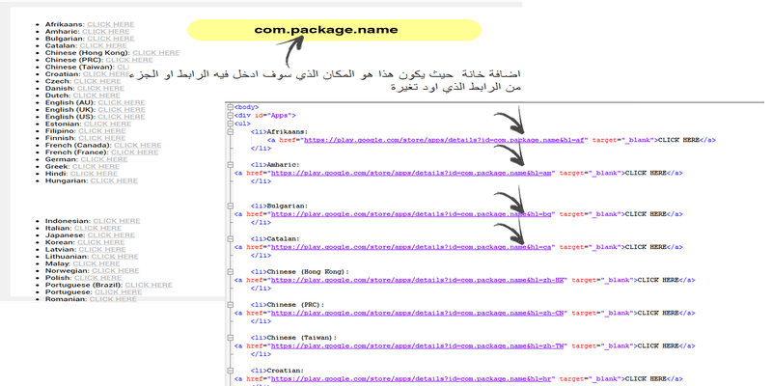The image size is (772, 386).
Task: Click the Danish CLICK HERE link
Action: click(x=101, y=89)
